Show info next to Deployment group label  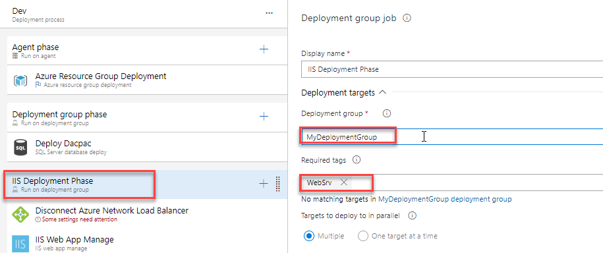point(387,113)
